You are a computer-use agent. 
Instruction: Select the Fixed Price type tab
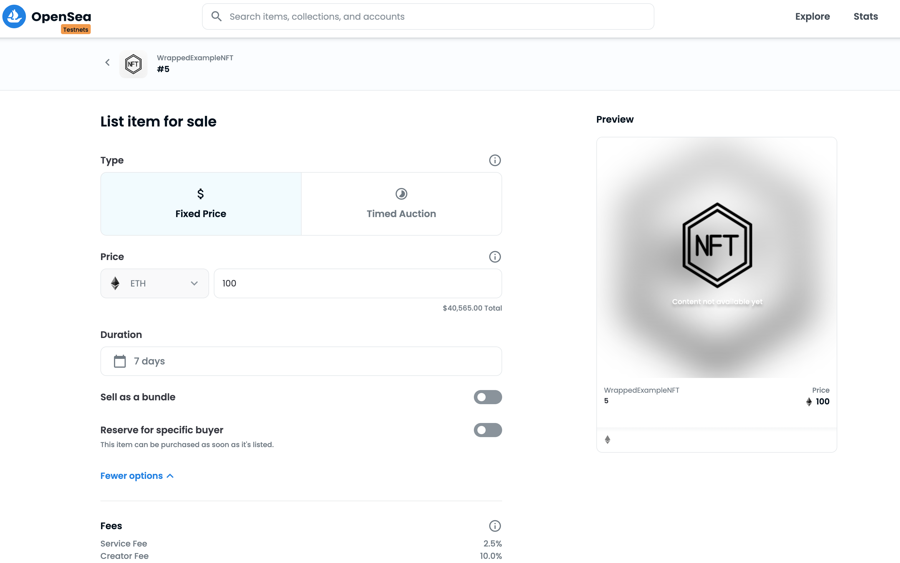201,204
